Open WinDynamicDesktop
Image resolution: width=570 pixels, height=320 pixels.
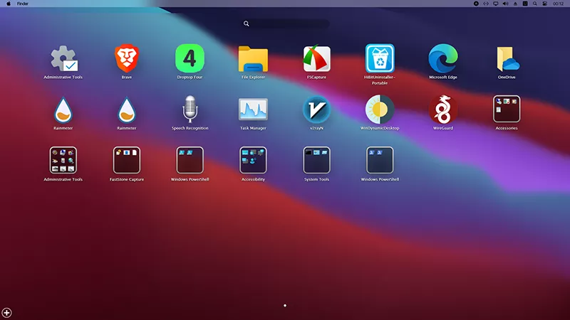380,110
